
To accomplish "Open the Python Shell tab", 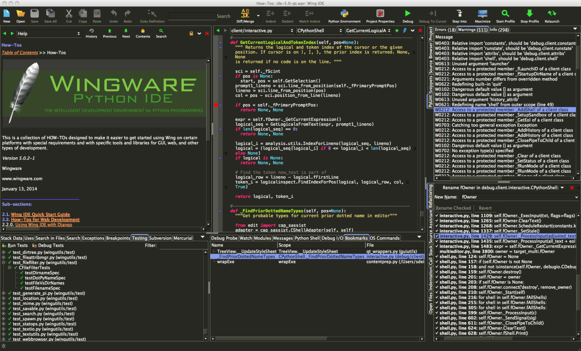I will pyautogui.click(x=307, y=238).
